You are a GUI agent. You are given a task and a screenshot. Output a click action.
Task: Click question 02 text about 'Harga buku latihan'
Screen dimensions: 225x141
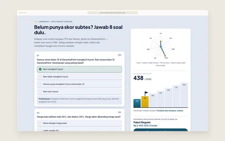(79, 117)
